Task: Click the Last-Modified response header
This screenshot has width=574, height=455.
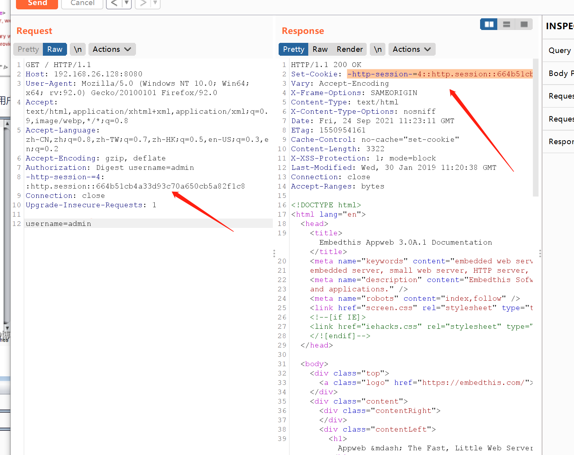Action: coord(394,168)
